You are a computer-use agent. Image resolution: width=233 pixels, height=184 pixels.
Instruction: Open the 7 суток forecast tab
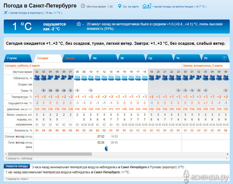pyautogui.click(x=18, y=58)
